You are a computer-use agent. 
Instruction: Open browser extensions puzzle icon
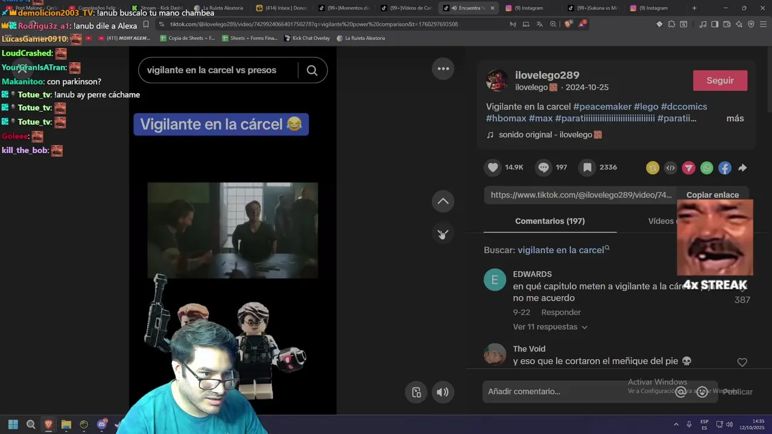pos(671,24)
